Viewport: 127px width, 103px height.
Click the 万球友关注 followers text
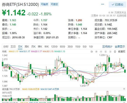coord(120,12)
